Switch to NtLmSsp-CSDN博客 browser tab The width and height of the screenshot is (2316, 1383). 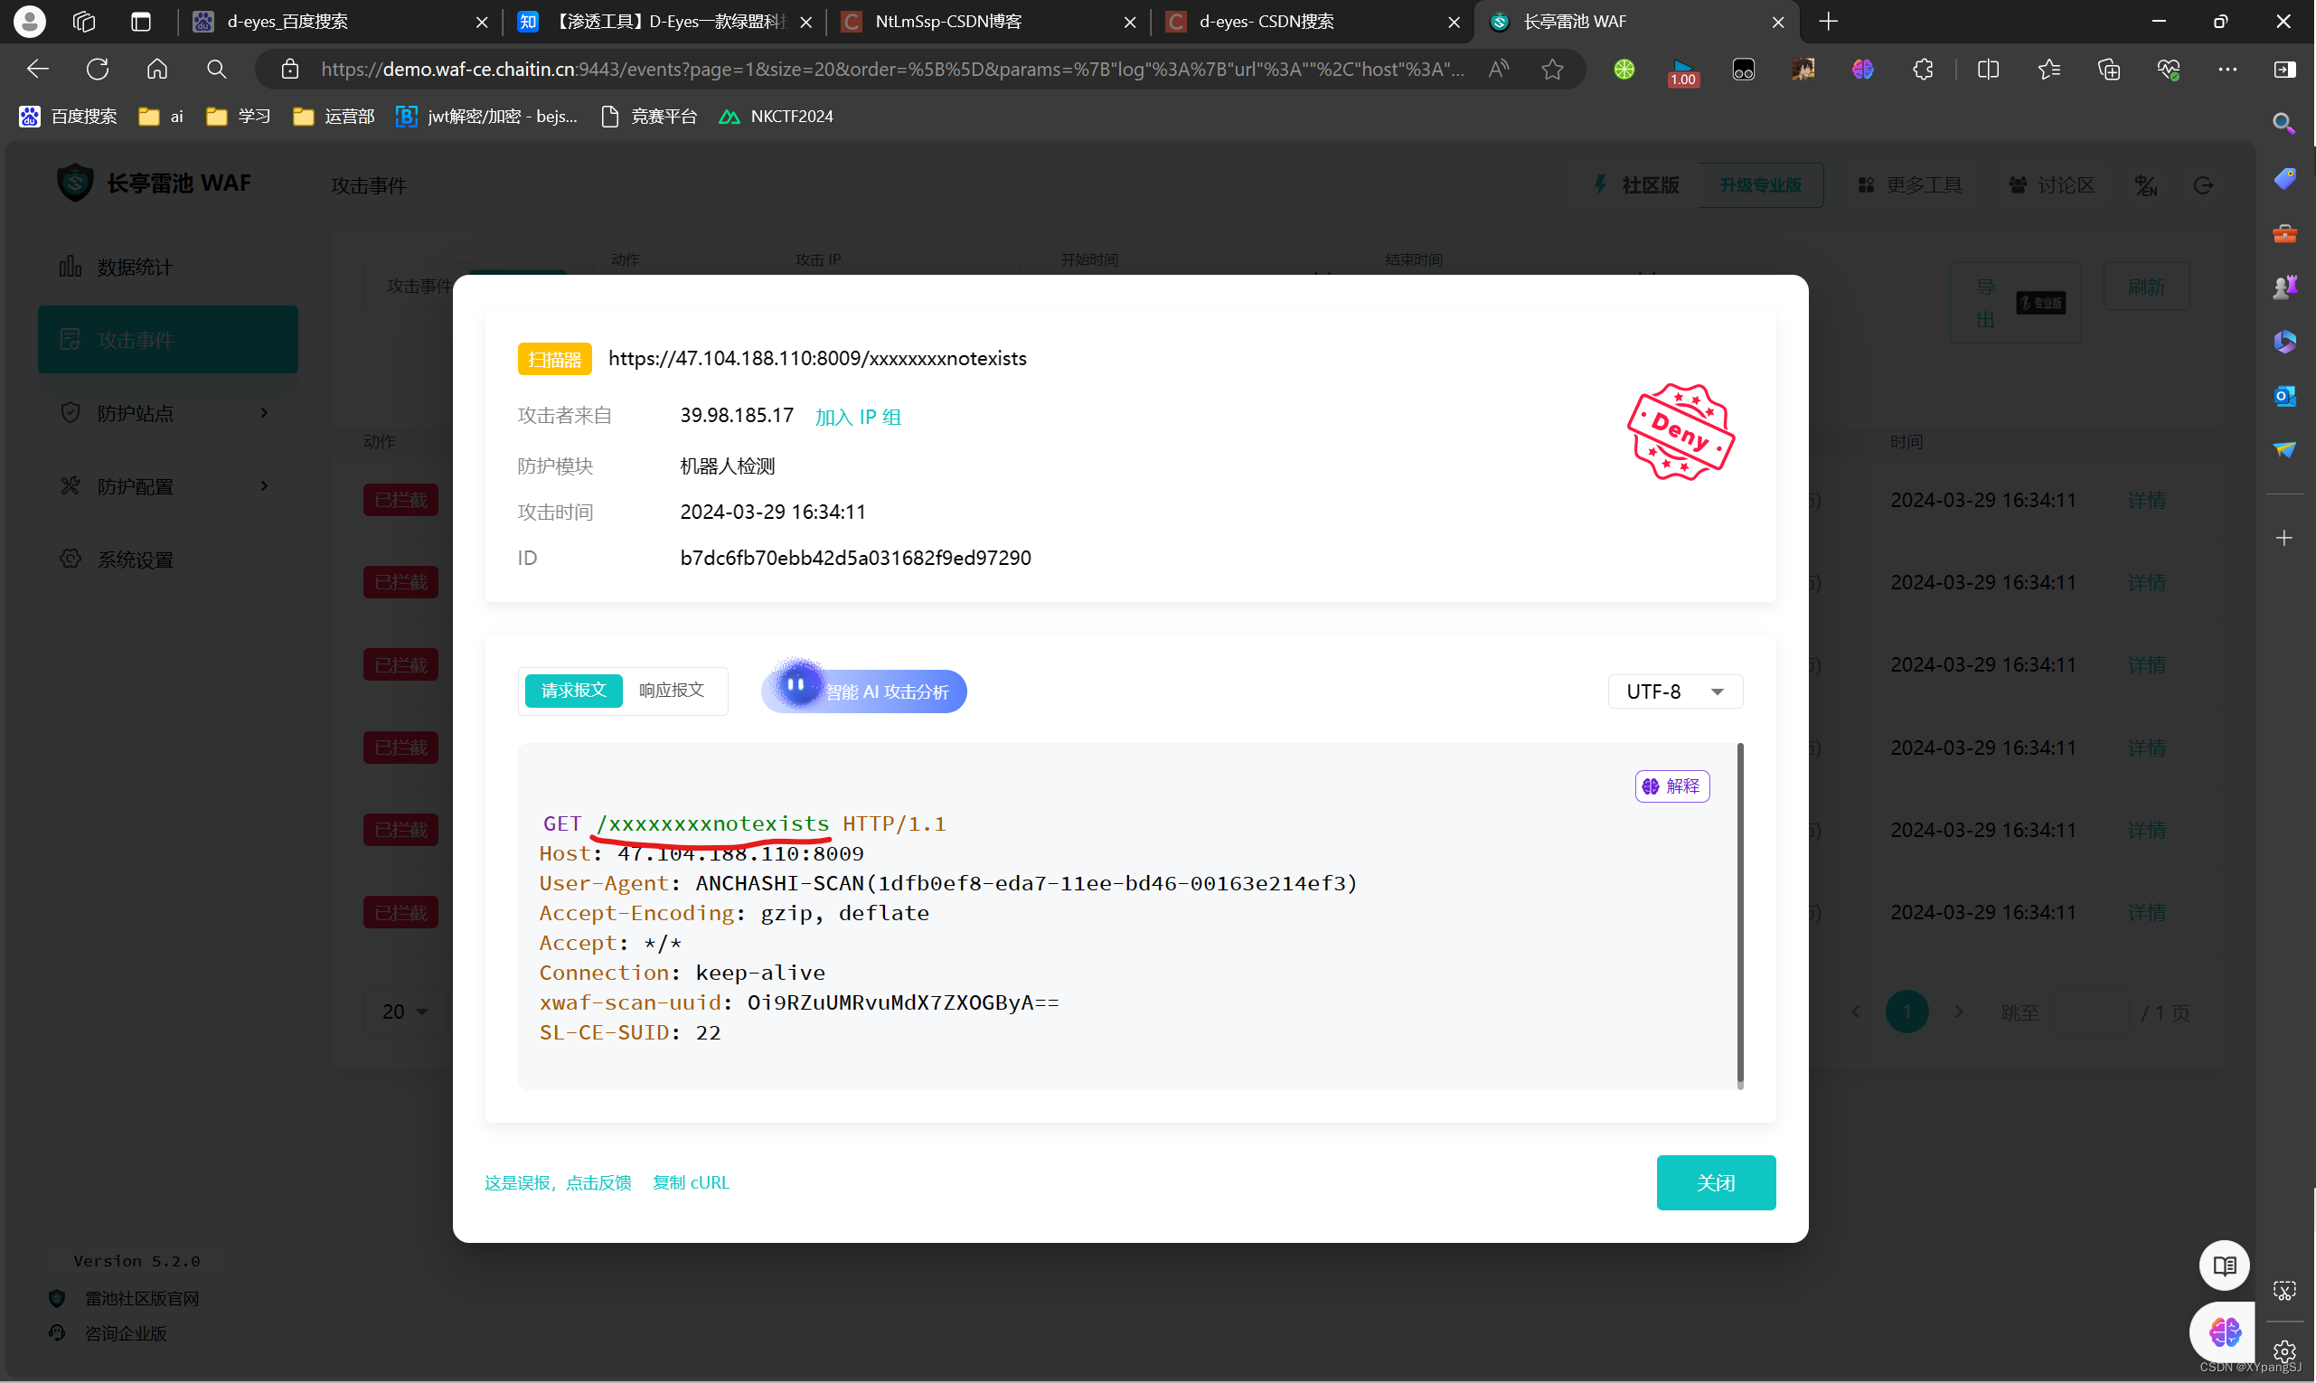(948, 22)
